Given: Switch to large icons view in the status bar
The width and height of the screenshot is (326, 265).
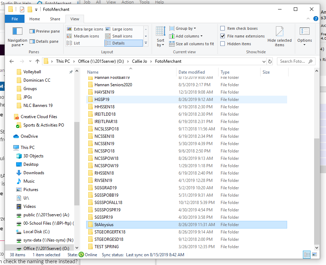Looking at the screenshot, I should 314,254.
